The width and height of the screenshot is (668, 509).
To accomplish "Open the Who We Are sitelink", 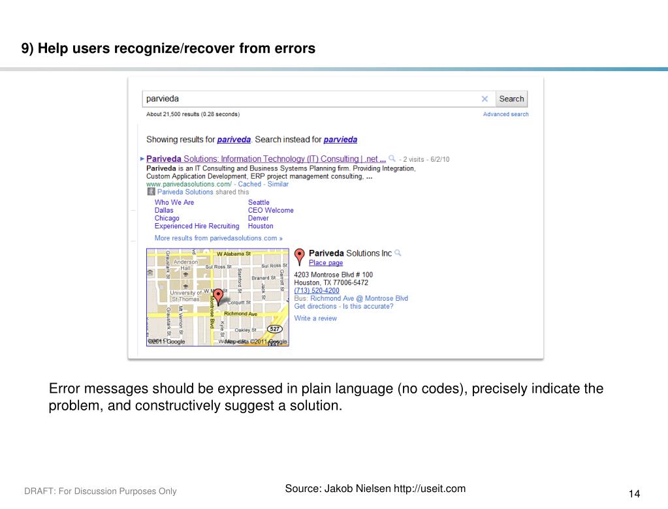I will point(174,202).
